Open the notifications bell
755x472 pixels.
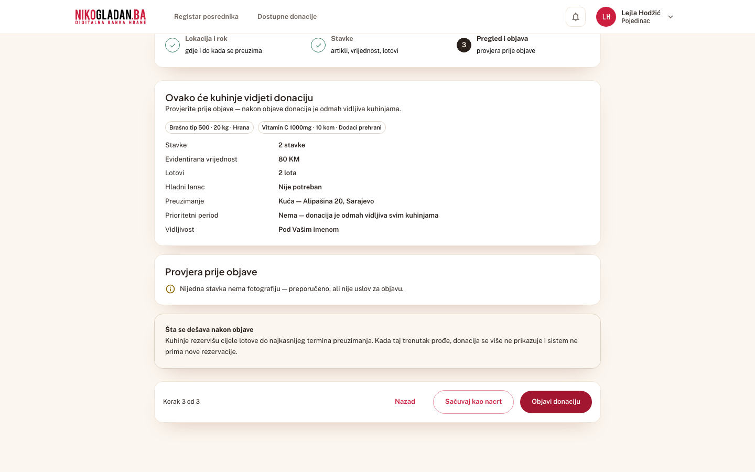pos(575,17)
